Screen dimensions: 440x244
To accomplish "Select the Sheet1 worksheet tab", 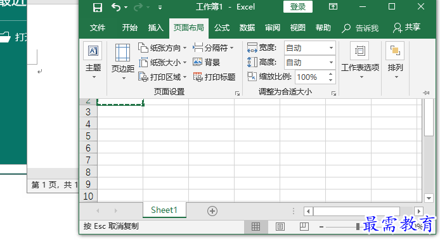I will click(x=164, y=210).
